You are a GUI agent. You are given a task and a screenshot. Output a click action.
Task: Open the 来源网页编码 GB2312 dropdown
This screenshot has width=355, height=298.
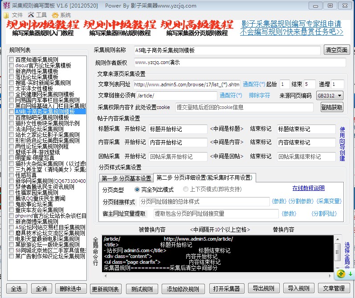point(330,96)
